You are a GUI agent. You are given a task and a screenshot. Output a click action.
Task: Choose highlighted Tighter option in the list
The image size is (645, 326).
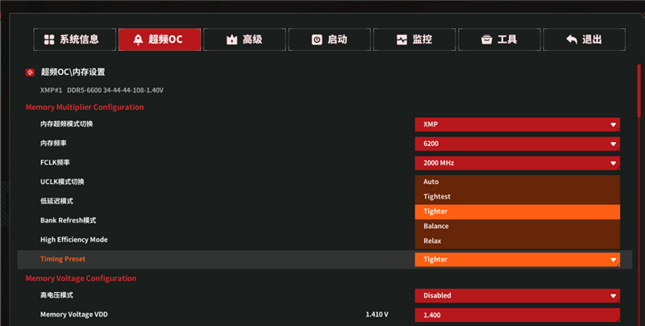click(x=517, y=211)
